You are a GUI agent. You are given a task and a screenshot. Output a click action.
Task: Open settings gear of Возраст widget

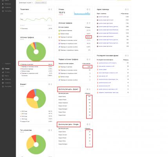click(49, 84)
